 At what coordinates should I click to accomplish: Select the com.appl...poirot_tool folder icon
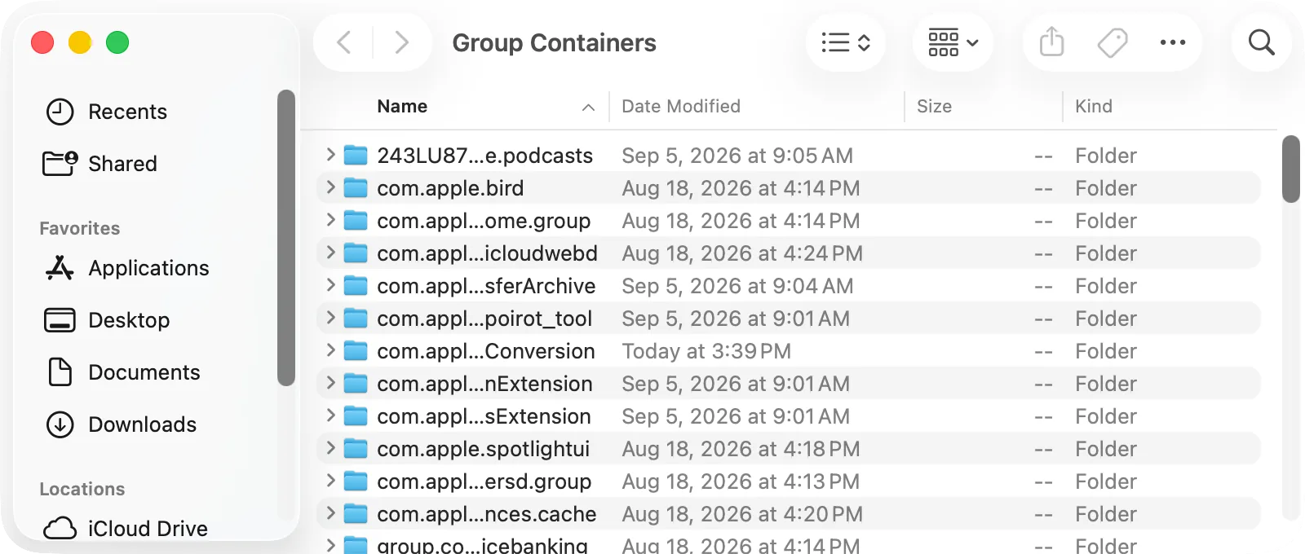pos(356,318)
